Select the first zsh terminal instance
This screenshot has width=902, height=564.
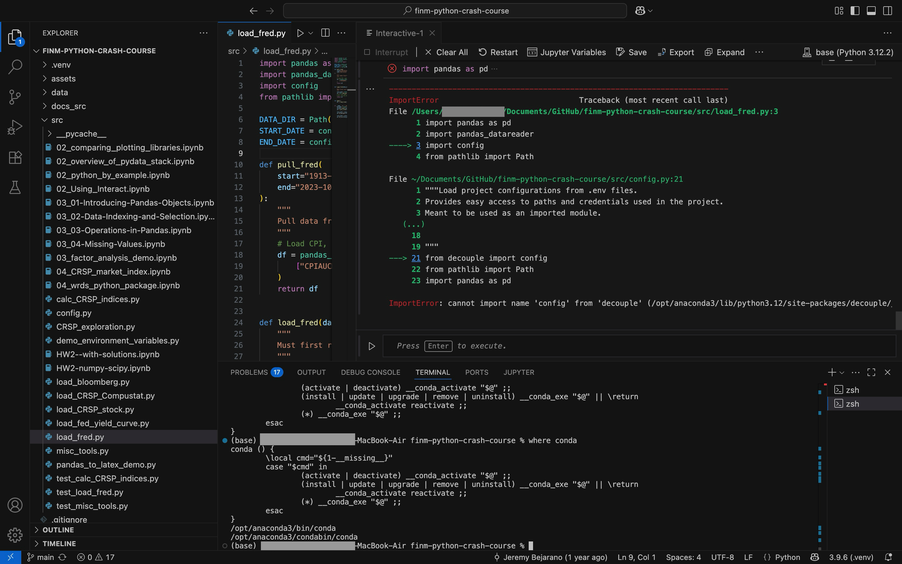click(865, 390)
